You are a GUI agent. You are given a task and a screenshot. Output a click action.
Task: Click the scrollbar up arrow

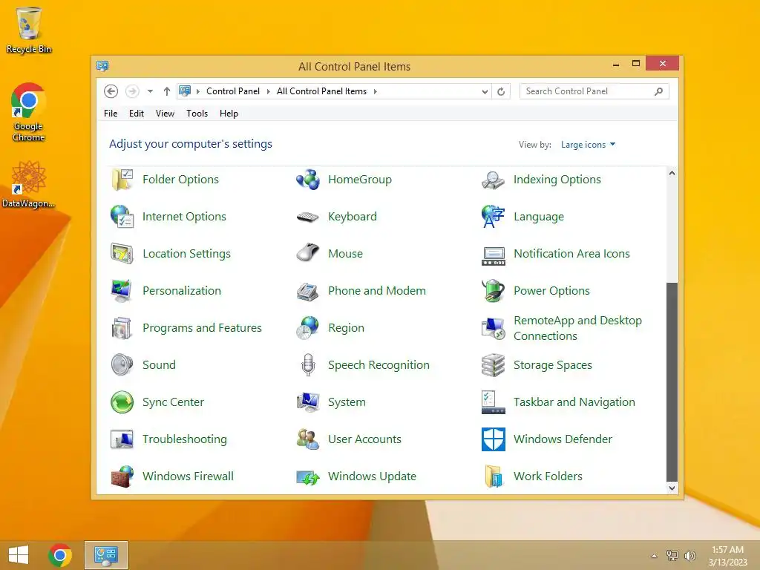click(x=672, y=173)
